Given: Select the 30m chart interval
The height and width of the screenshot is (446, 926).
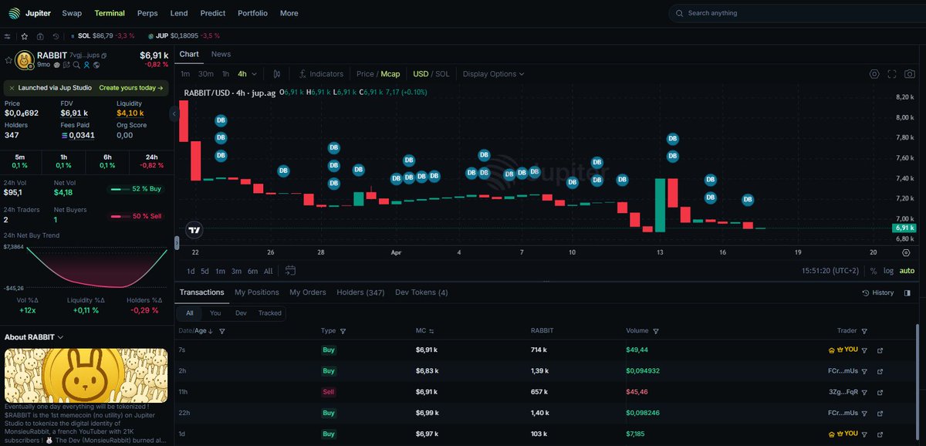Looking at the screenshot, I should pos(206,74).
